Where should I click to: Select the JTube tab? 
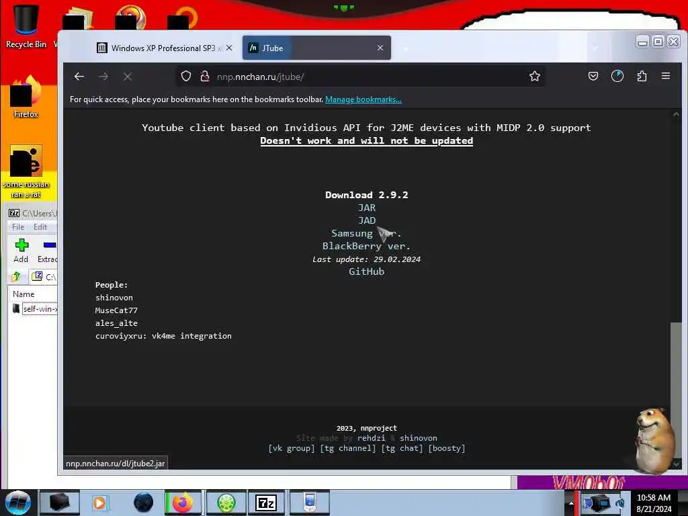coord(316,48)
